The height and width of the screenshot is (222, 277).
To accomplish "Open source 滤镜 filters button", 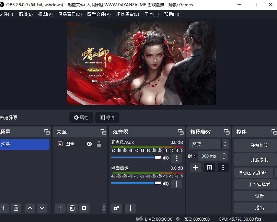I will coord(107,118).
